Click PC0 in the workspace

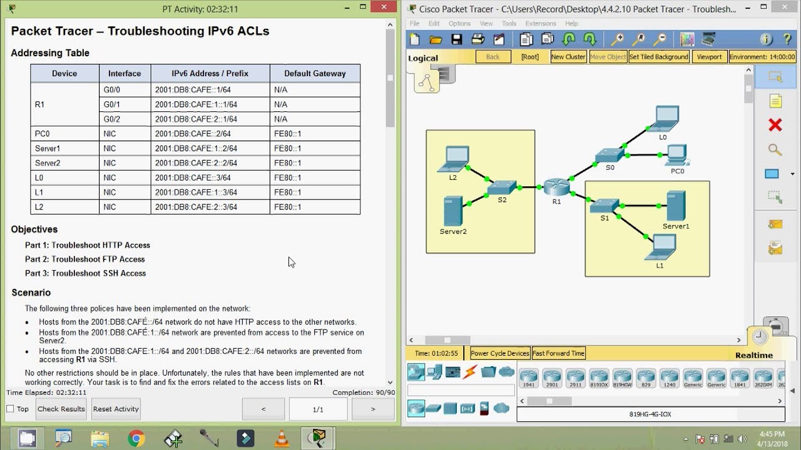click(x=678, y=155)
